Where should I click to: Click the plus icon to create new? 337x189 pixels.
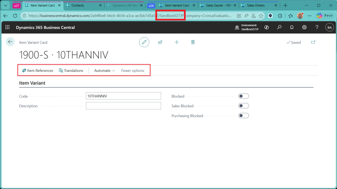pos(177,42)
